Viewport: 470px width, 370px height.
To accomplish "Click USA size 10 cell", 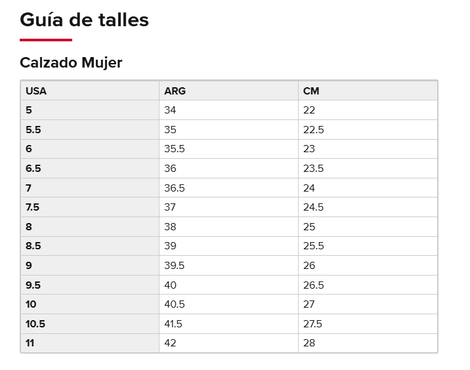I will click(90, 304).
